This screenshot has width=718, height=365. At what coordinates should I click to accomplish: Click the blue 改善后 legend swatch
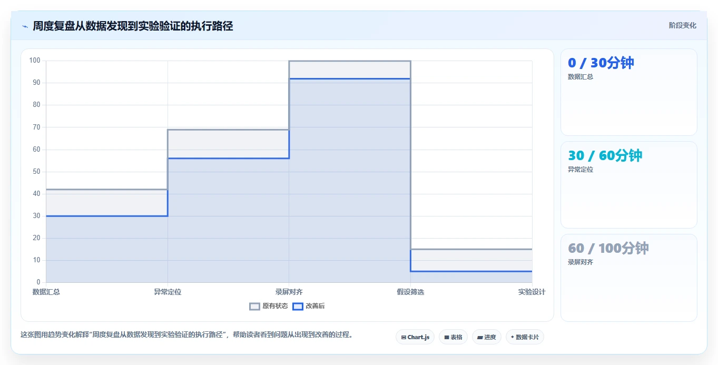(x=298, y=306)
